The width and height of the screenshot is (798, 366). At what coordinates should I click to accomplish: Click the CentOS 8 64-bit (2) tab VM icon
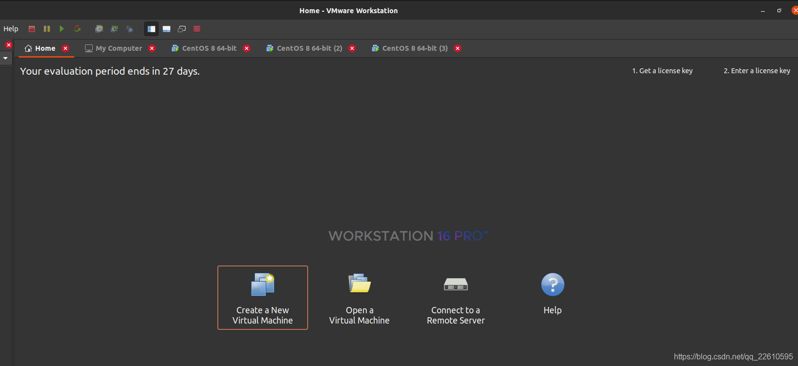click(270, 48)
